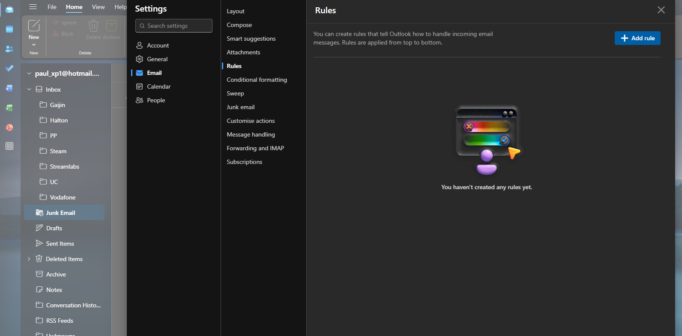The image size is (682, 336).
Task: Select the Rules settings page
Action: [x=234, y=66]
